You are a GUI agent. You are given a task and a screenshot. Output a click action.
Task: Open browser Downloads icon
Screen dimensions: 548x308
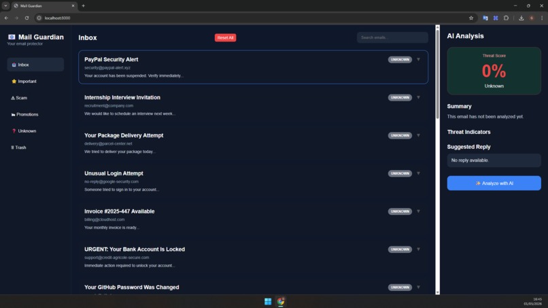(521, 18)
